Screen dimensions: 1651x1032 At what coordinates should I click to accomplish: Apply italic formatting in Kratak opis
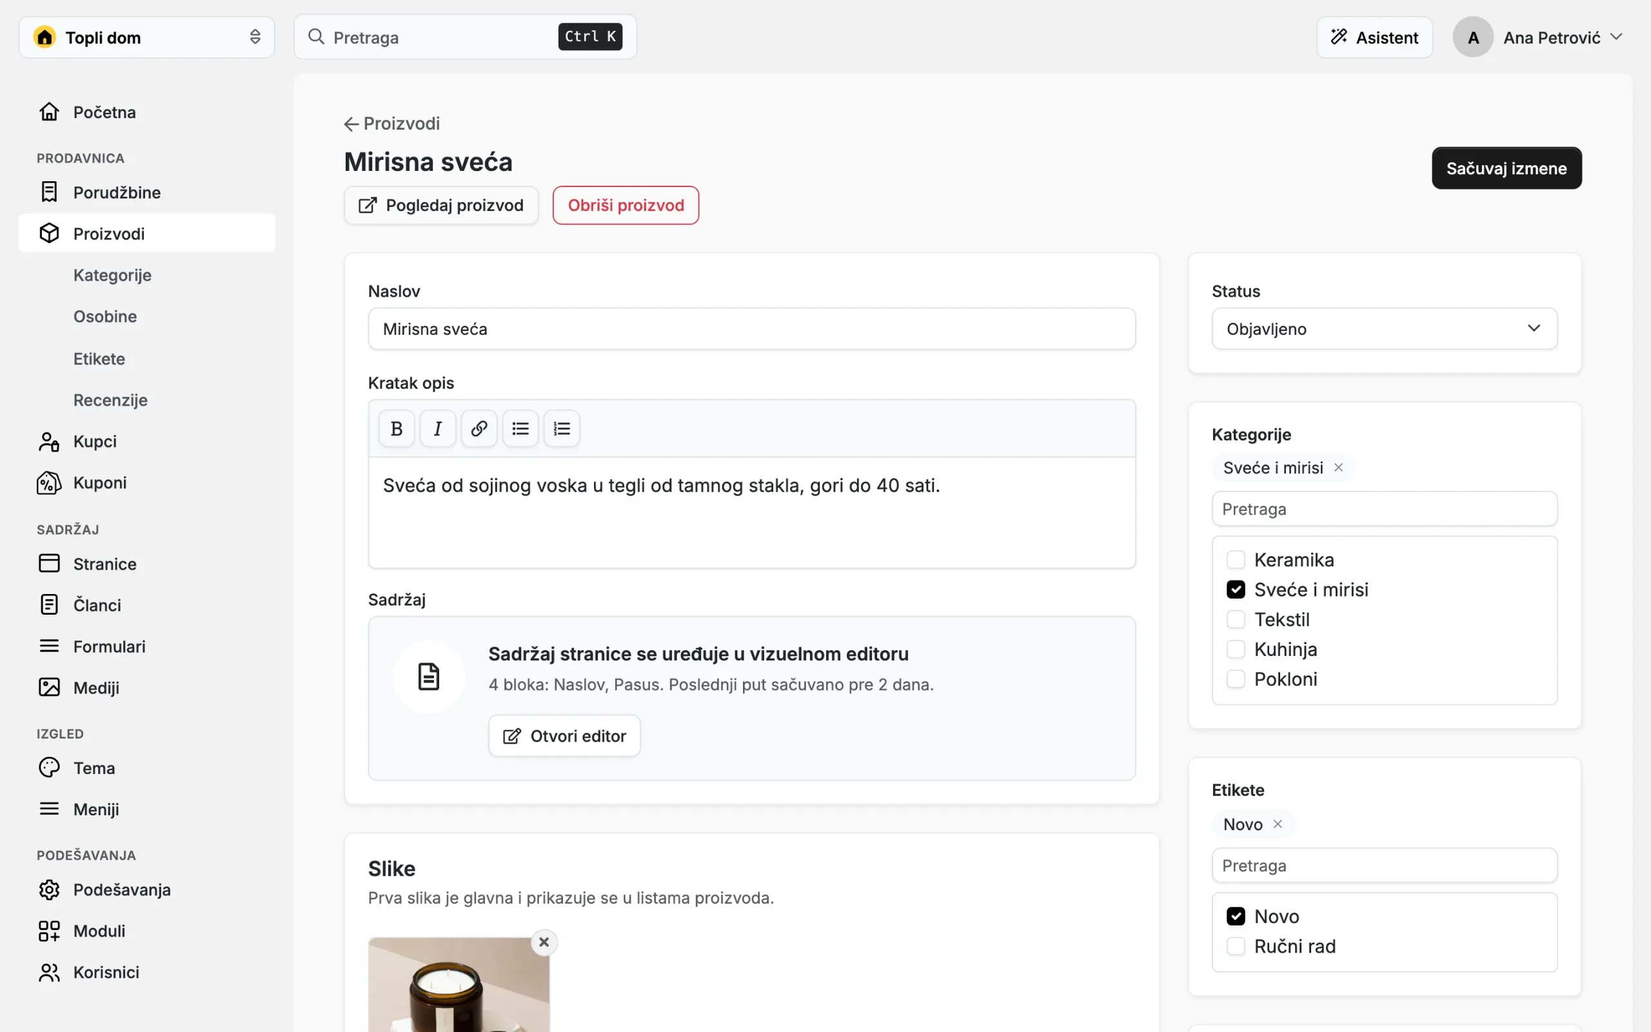(437, 429)
